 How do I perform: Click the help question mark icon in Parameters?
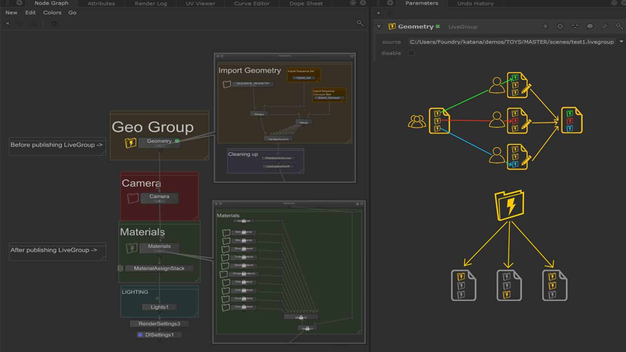[x=545, y=27]
